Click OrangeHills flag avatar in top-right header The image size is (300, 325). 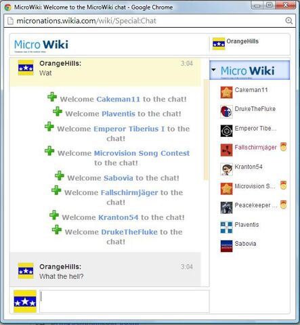coord(219,44)
